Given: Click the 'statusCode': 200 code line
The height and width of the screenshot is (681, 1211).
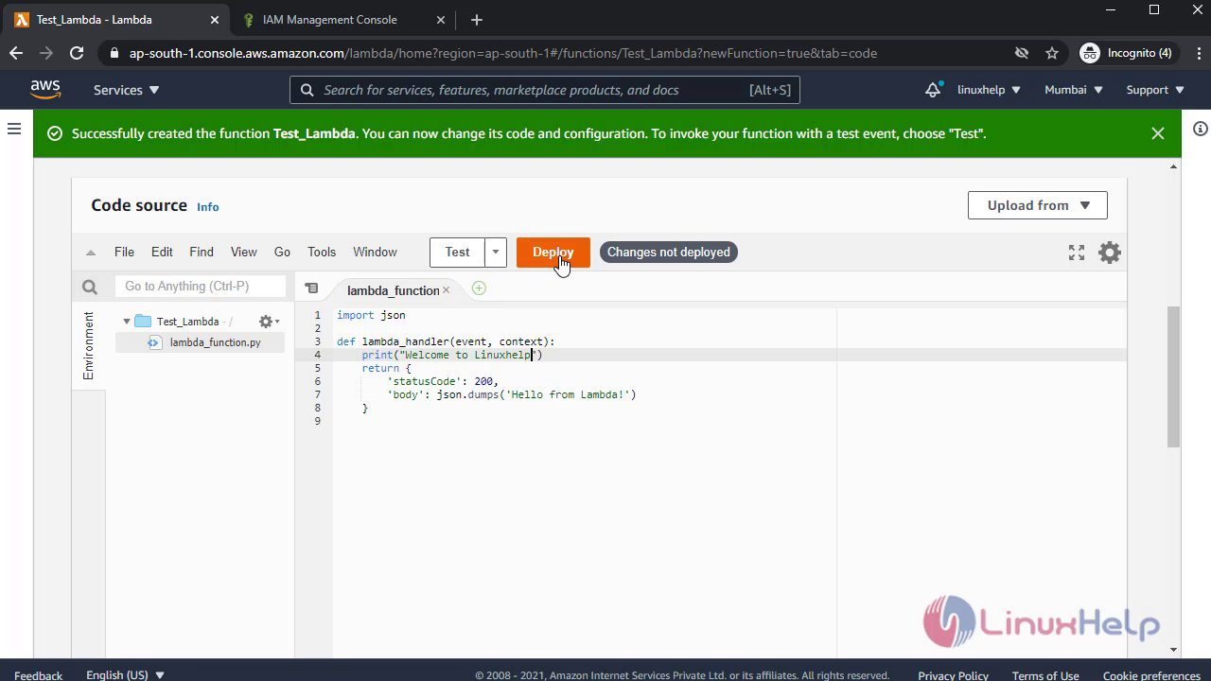Looking at the screenshot, I should [x=443, y=381].
